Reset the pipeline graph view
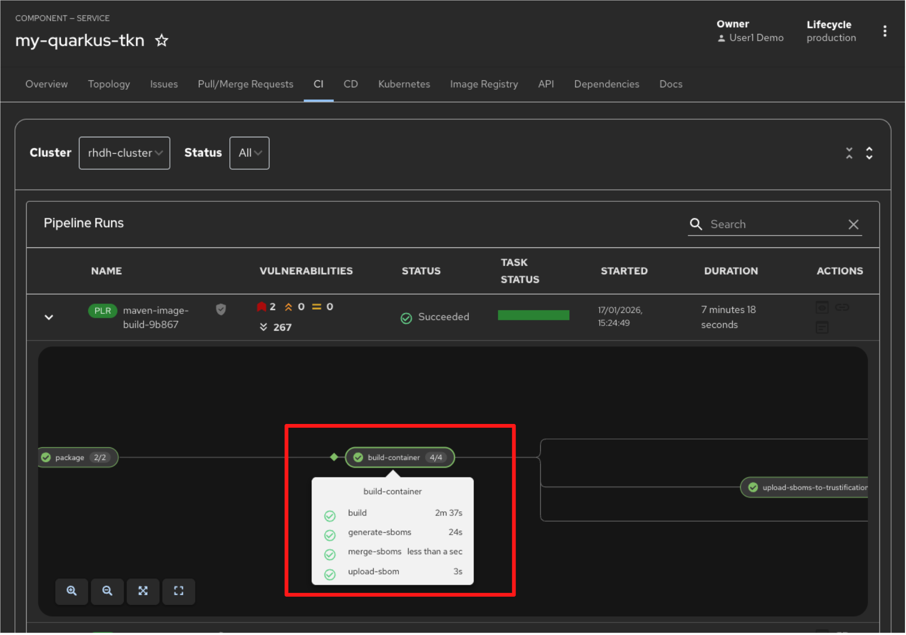The width and height of the screenshot is (906, 635). pyautogui.click(x=179, y=592)
